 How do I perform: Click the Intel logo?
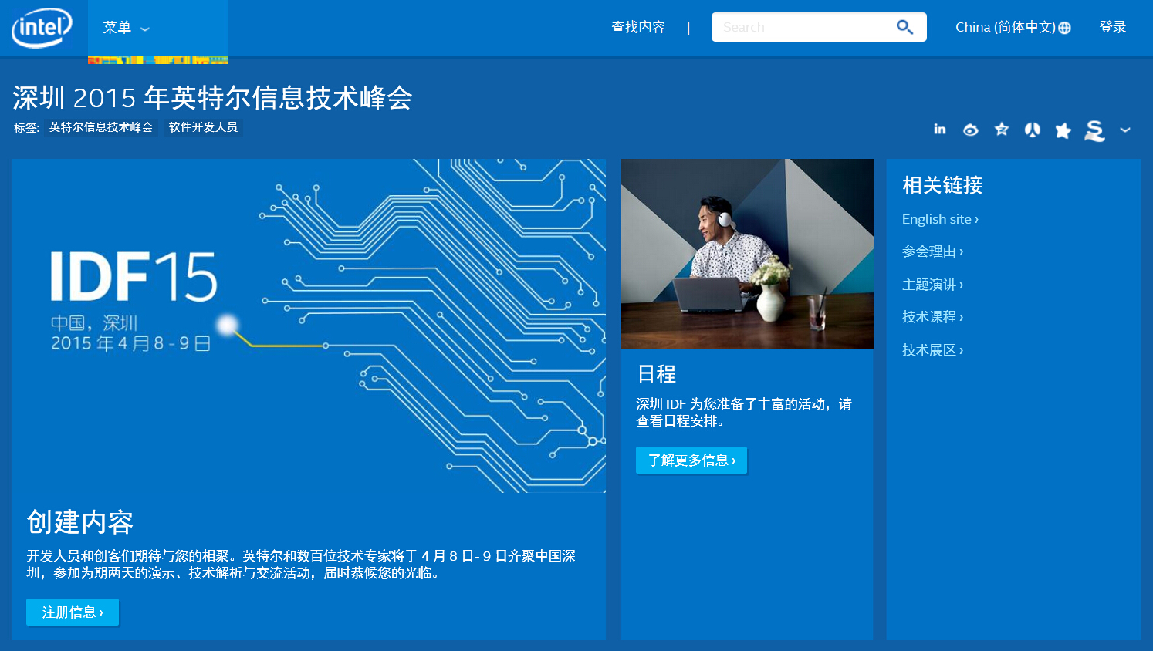[42, 28]
